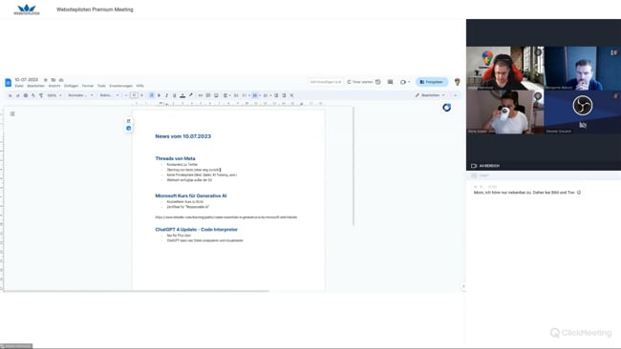Screen dimensions: 621x349
Task: Open the Tools menu
Action: pyautogui.click(x=101, y=86)
